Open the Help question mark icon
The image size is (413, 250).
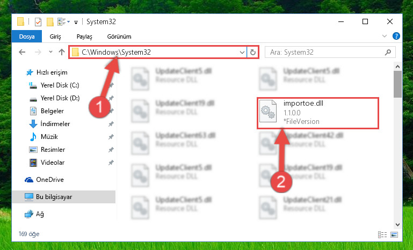pyautogui.click(x=396, y=36)
